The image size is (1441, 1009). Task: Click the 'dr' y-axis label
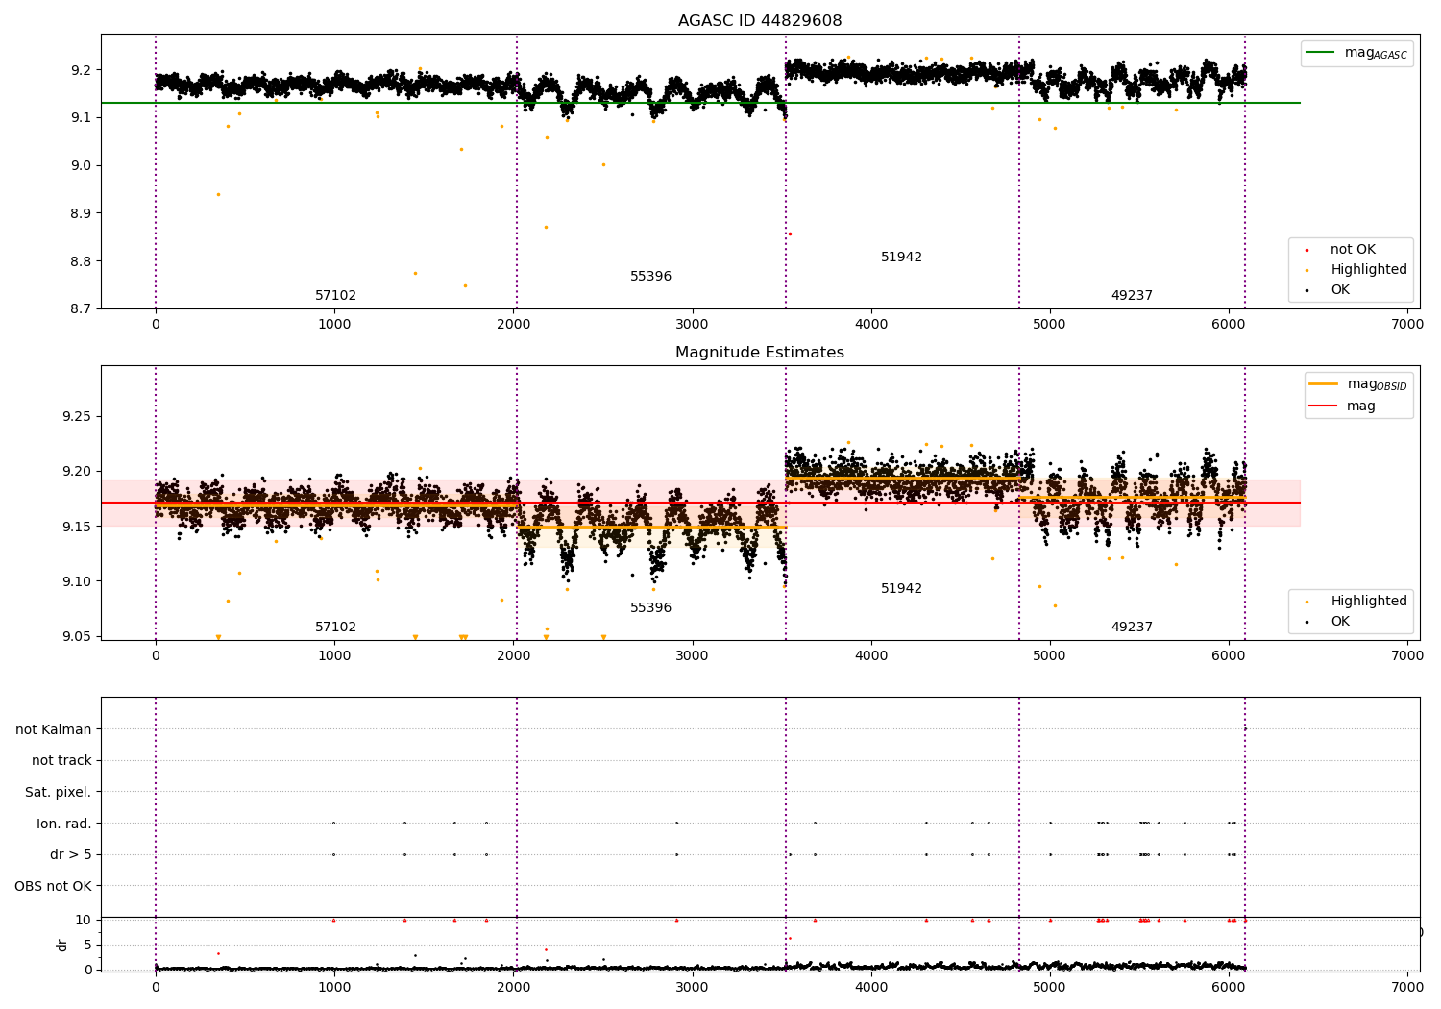(x=62, y=945)
